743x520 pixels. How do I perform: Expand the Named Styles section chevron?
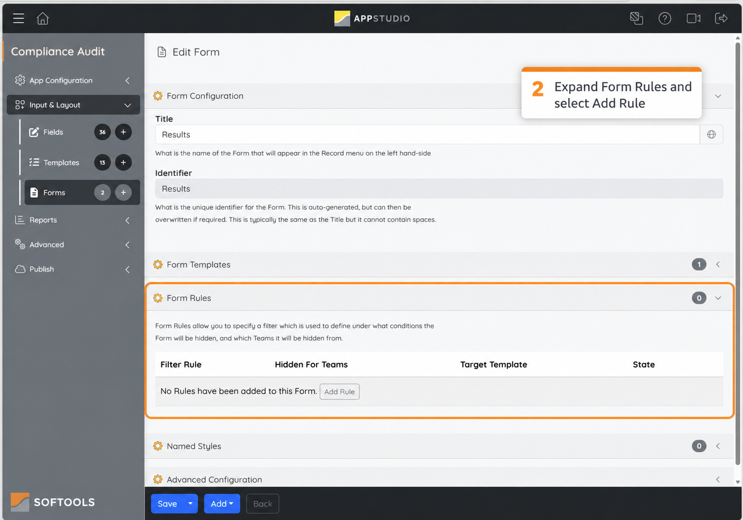(x=718, y=446)
